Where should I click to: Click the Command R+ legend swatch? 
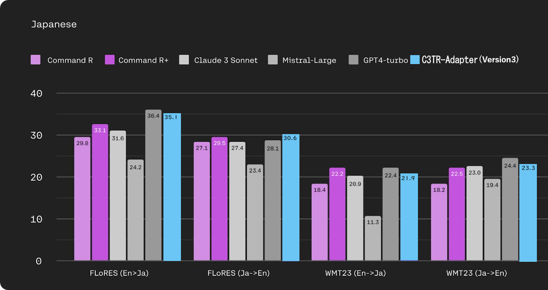pyautogui.click(x=110, y=60)
